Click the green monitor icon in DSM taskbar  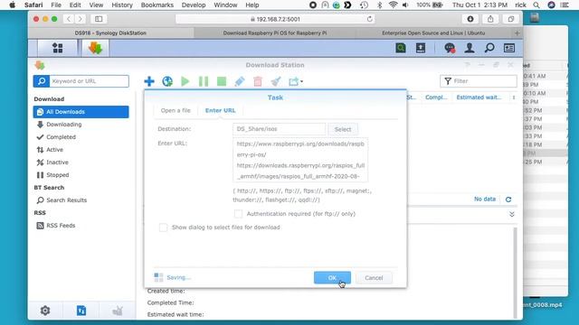click(401, 48)
